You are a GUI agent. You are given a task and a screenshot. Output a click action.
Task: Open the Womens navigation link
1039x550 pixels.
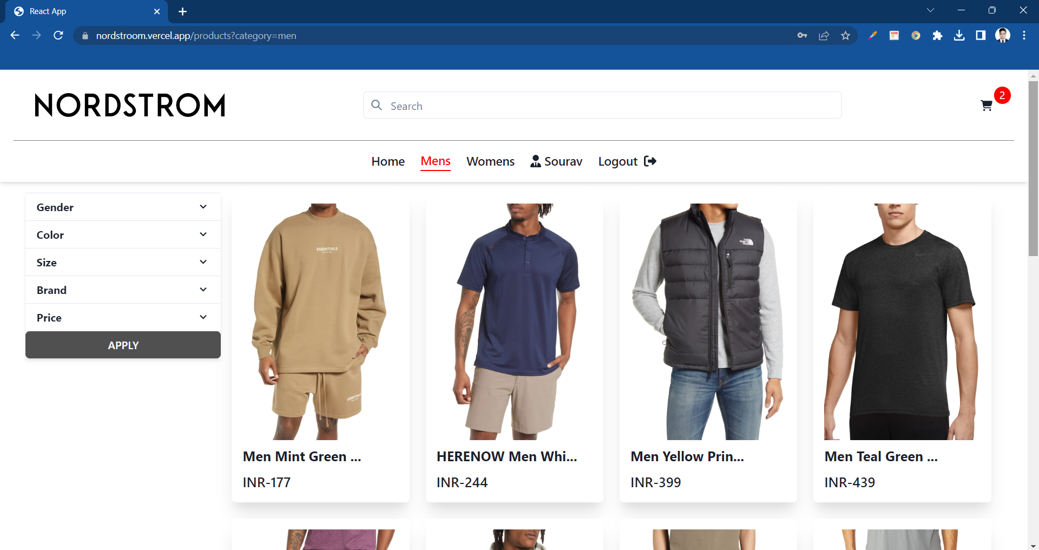[490, 161]
